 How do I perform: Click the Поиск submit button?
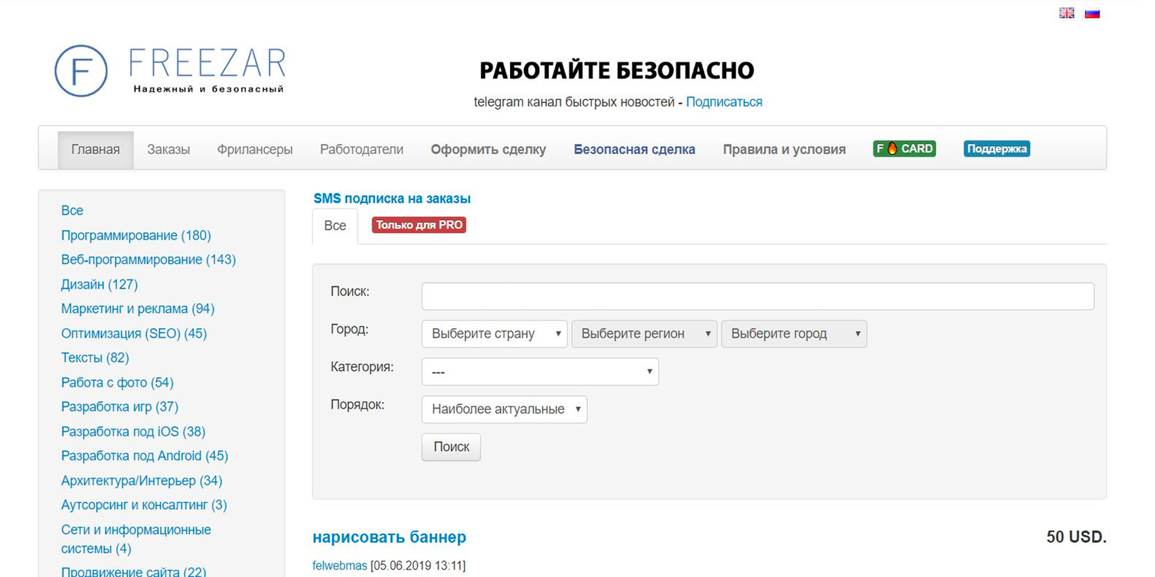coord(451,447)
